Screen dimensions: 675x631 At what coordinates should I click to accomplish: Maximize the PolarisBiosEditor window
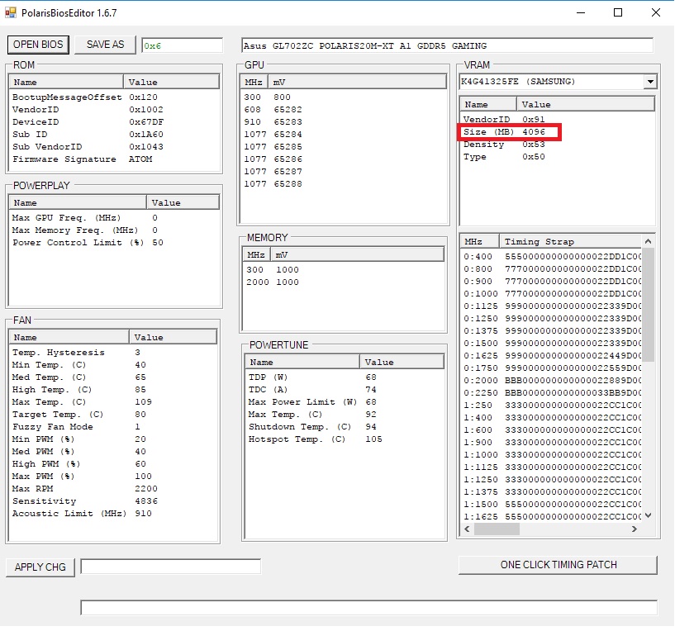click(x=618, y=13)
